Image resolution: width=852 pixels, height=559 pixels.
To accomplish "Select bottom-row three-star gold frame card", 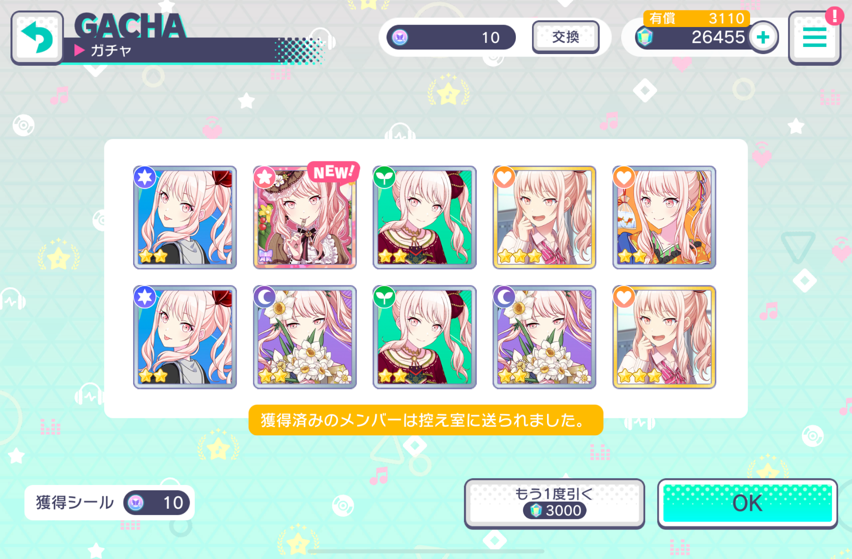I will click(x=664, y=337).
